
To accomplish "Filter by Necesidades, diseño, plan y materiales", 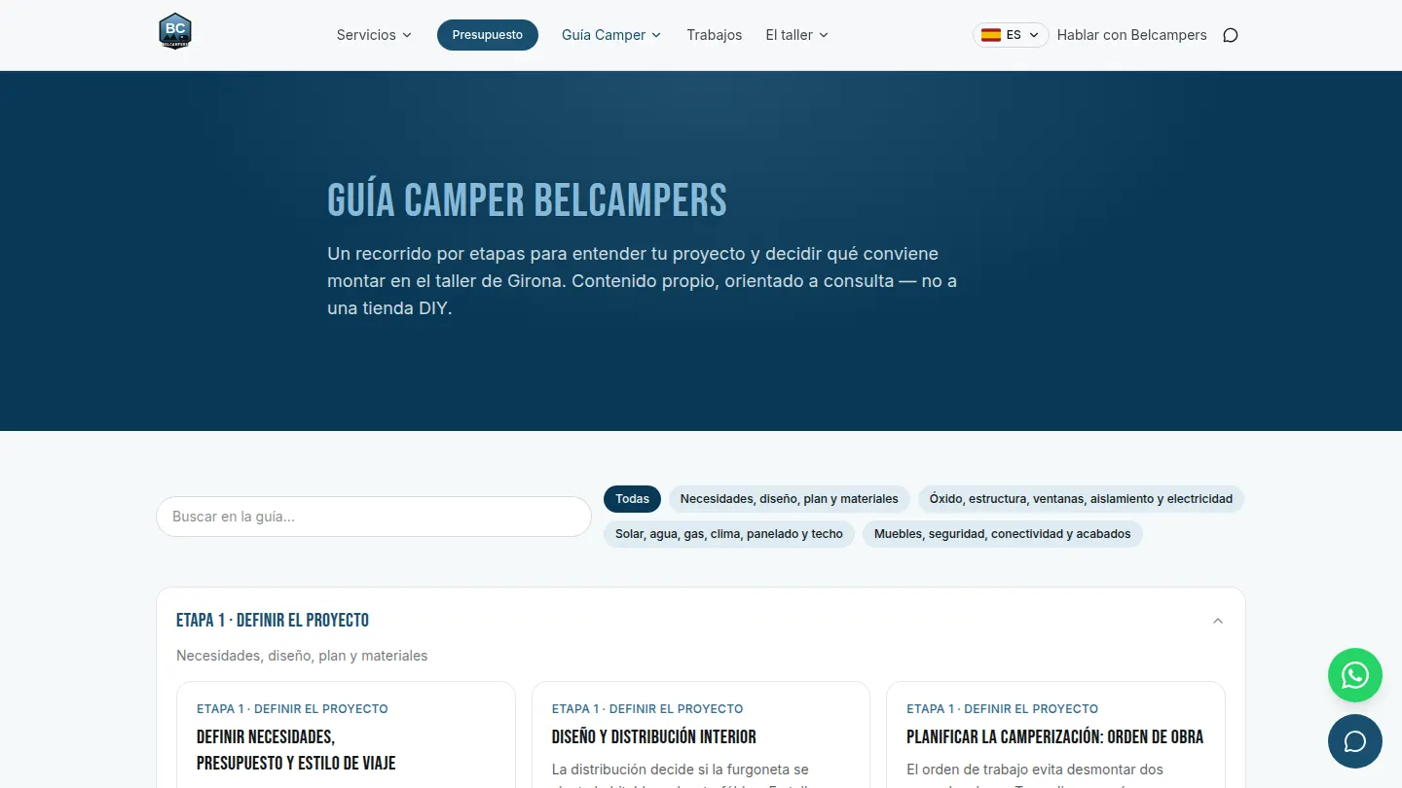I will pyautogui.click(x=789, y=499).
